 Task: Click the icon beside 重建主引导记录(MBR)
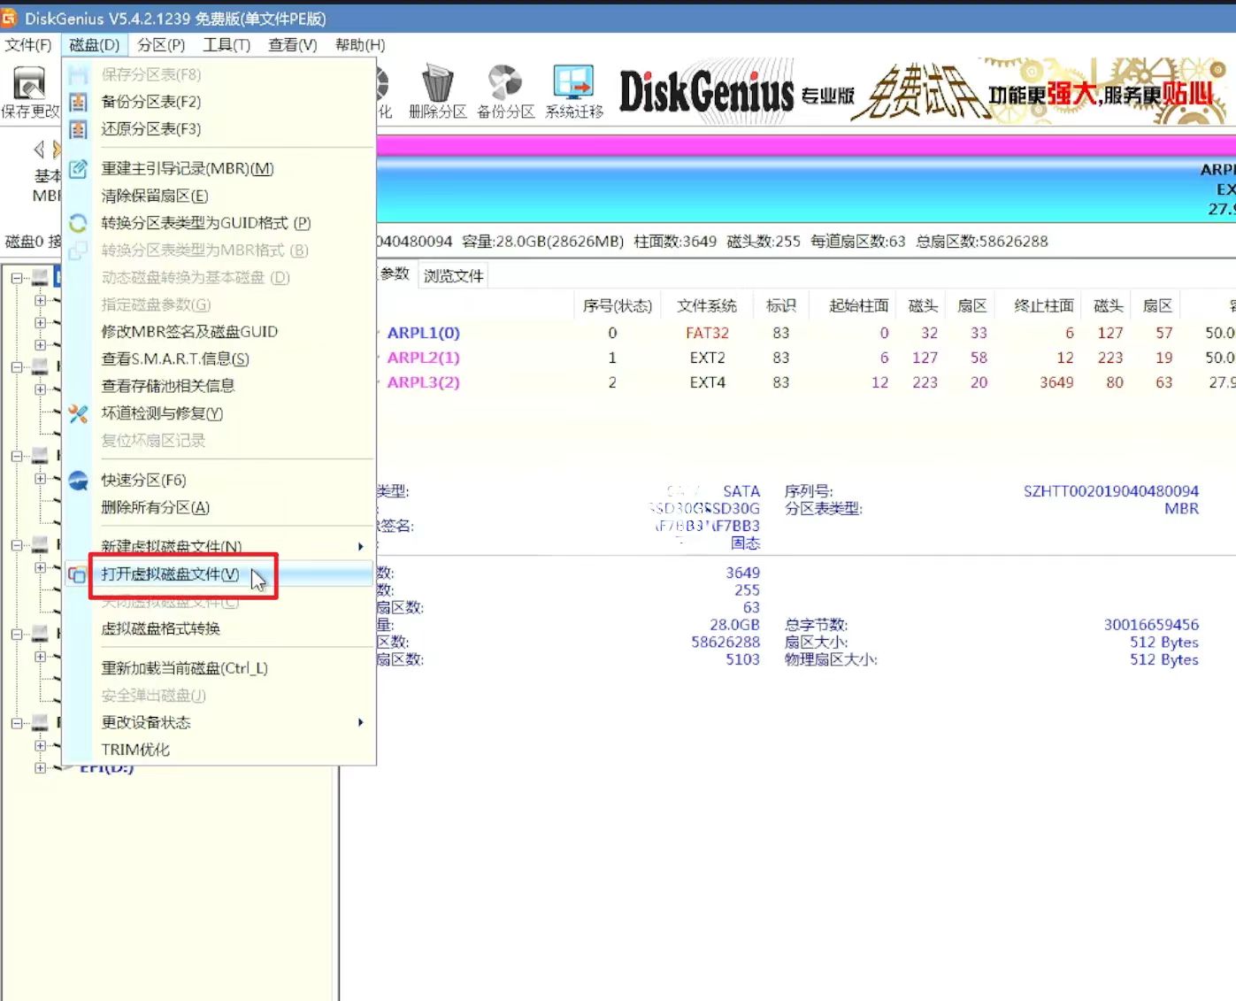[78, 168]
